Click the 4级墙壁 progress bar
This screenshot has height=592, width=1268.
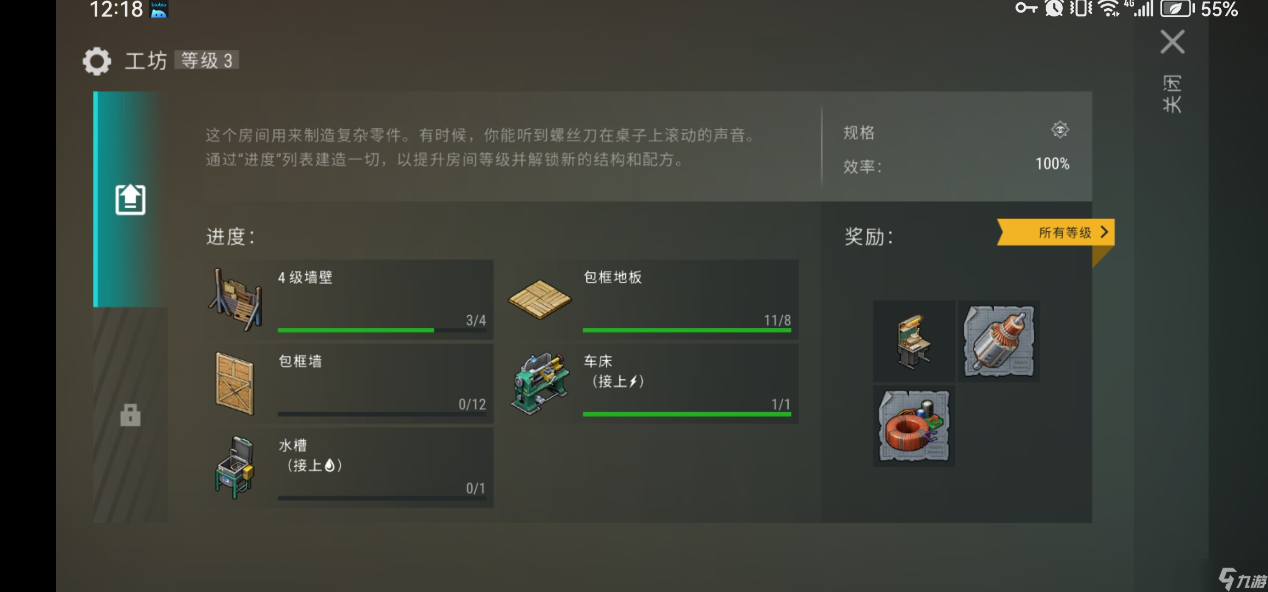382,330
